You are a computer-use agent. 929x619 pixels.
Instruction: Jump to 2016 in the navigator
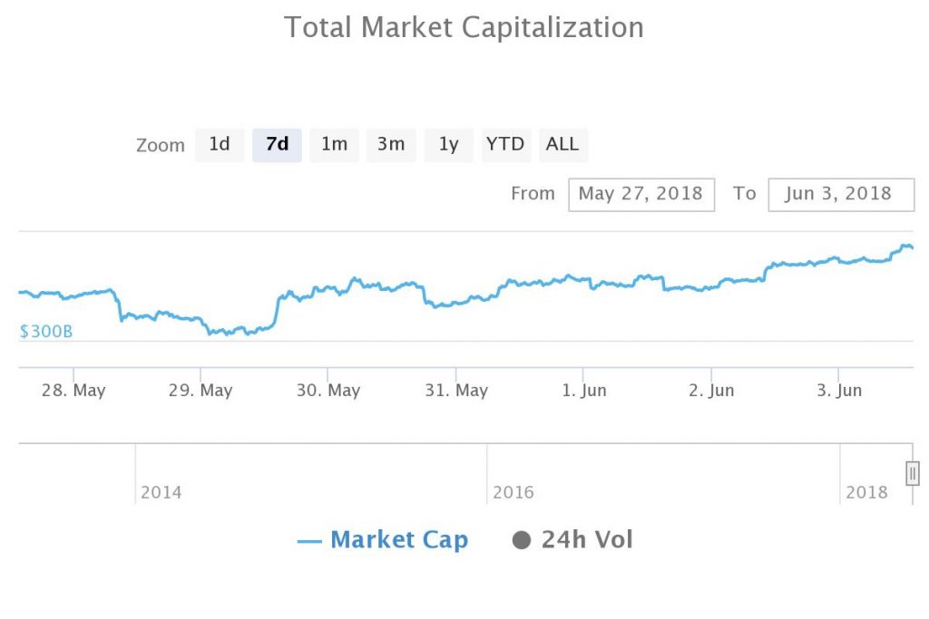point(513,493)
